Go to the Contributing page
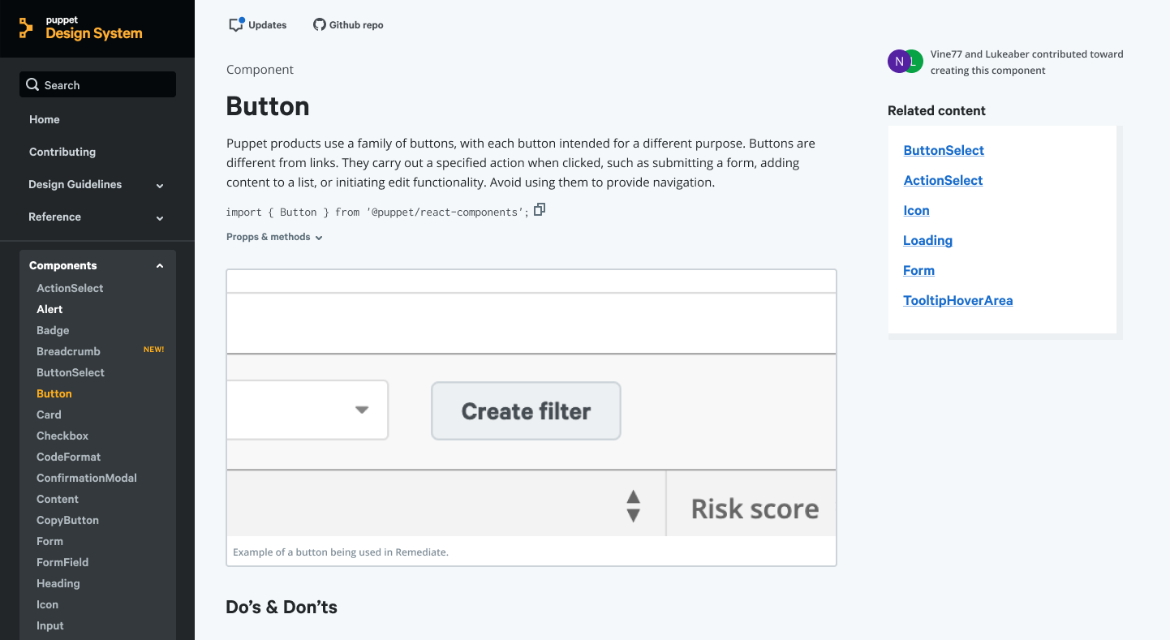 [62, 152]
